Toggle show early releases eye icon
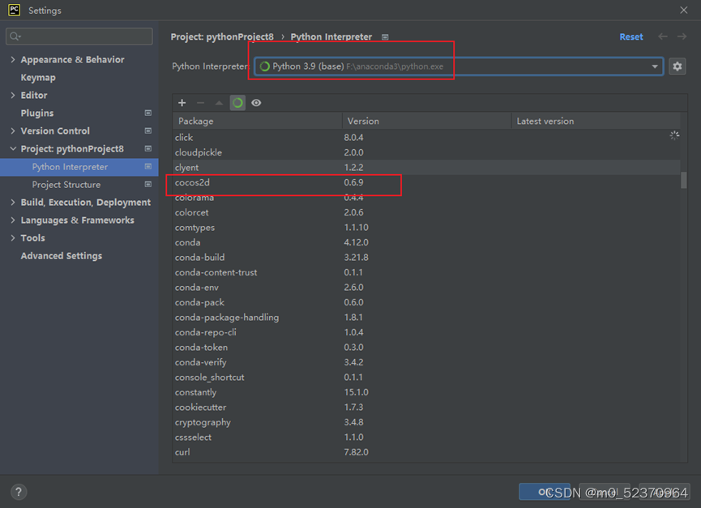The image size is (701, 508). click(x=256, y=103)
